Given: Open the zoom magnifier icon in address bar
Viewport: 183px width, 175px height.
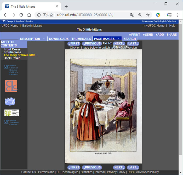Looking at the screenshot, I should tap(140, 15).
